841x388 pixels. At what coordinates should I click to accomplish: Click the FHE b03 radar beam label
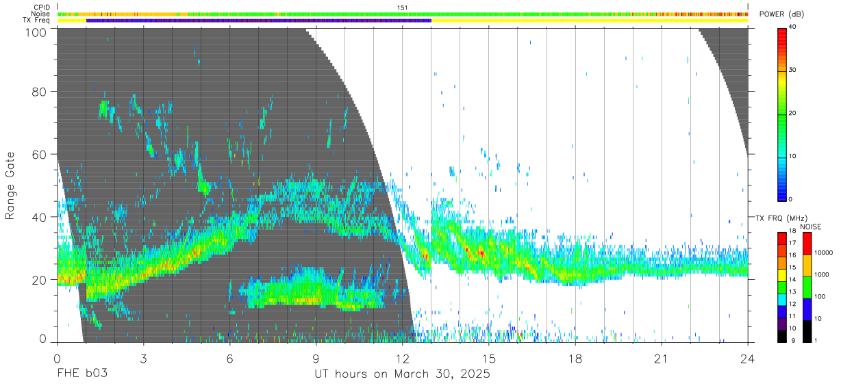tap(82, 374)
